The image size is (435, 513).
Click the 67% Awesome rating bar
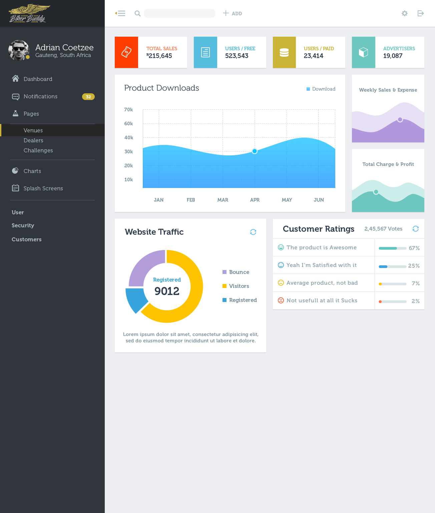392,248
